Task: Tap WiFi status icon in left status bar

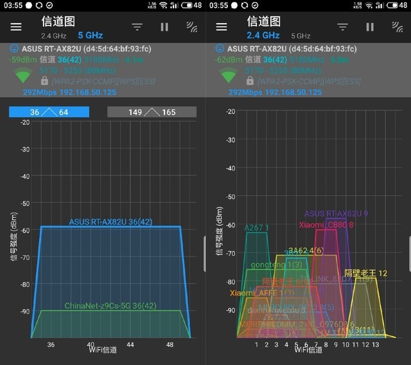Action: [x=164, y=5]
